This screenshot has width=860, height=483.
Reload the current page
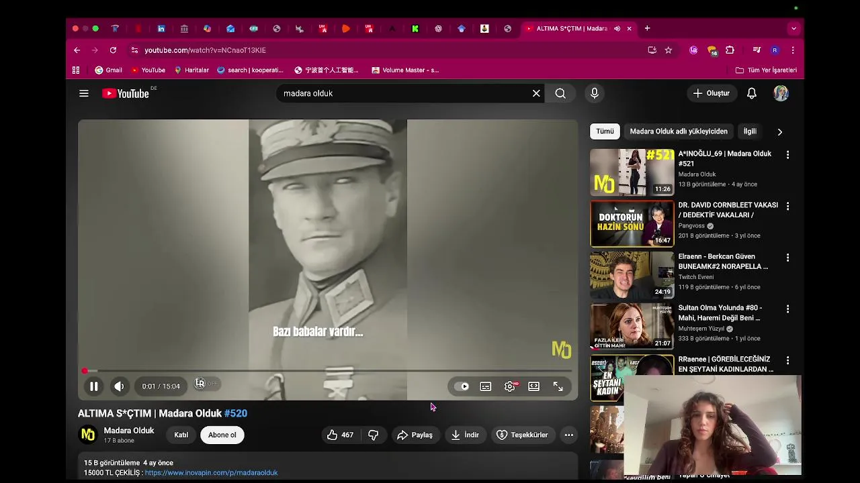(x=113, y=50)
